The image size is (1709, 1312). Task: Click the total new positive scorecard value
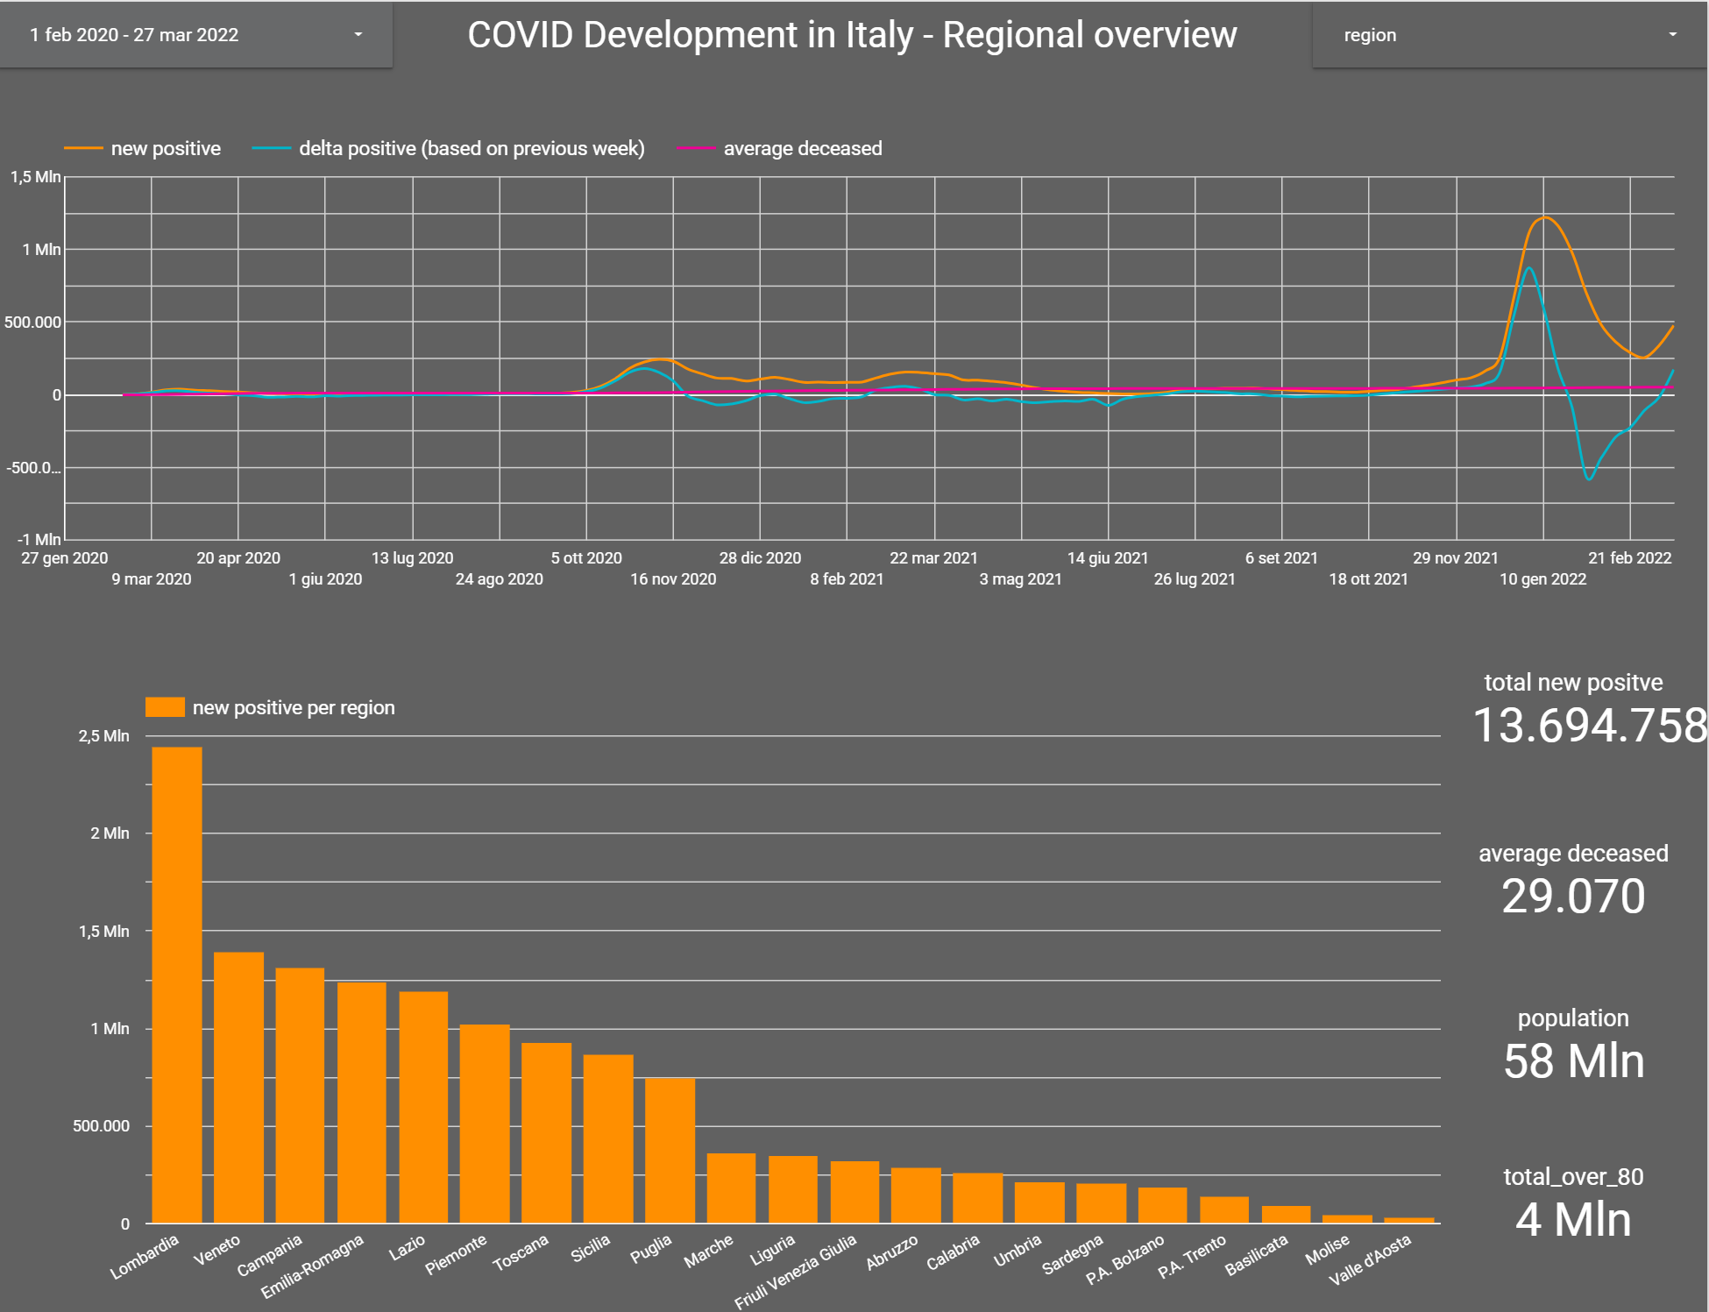[1589, 726]
